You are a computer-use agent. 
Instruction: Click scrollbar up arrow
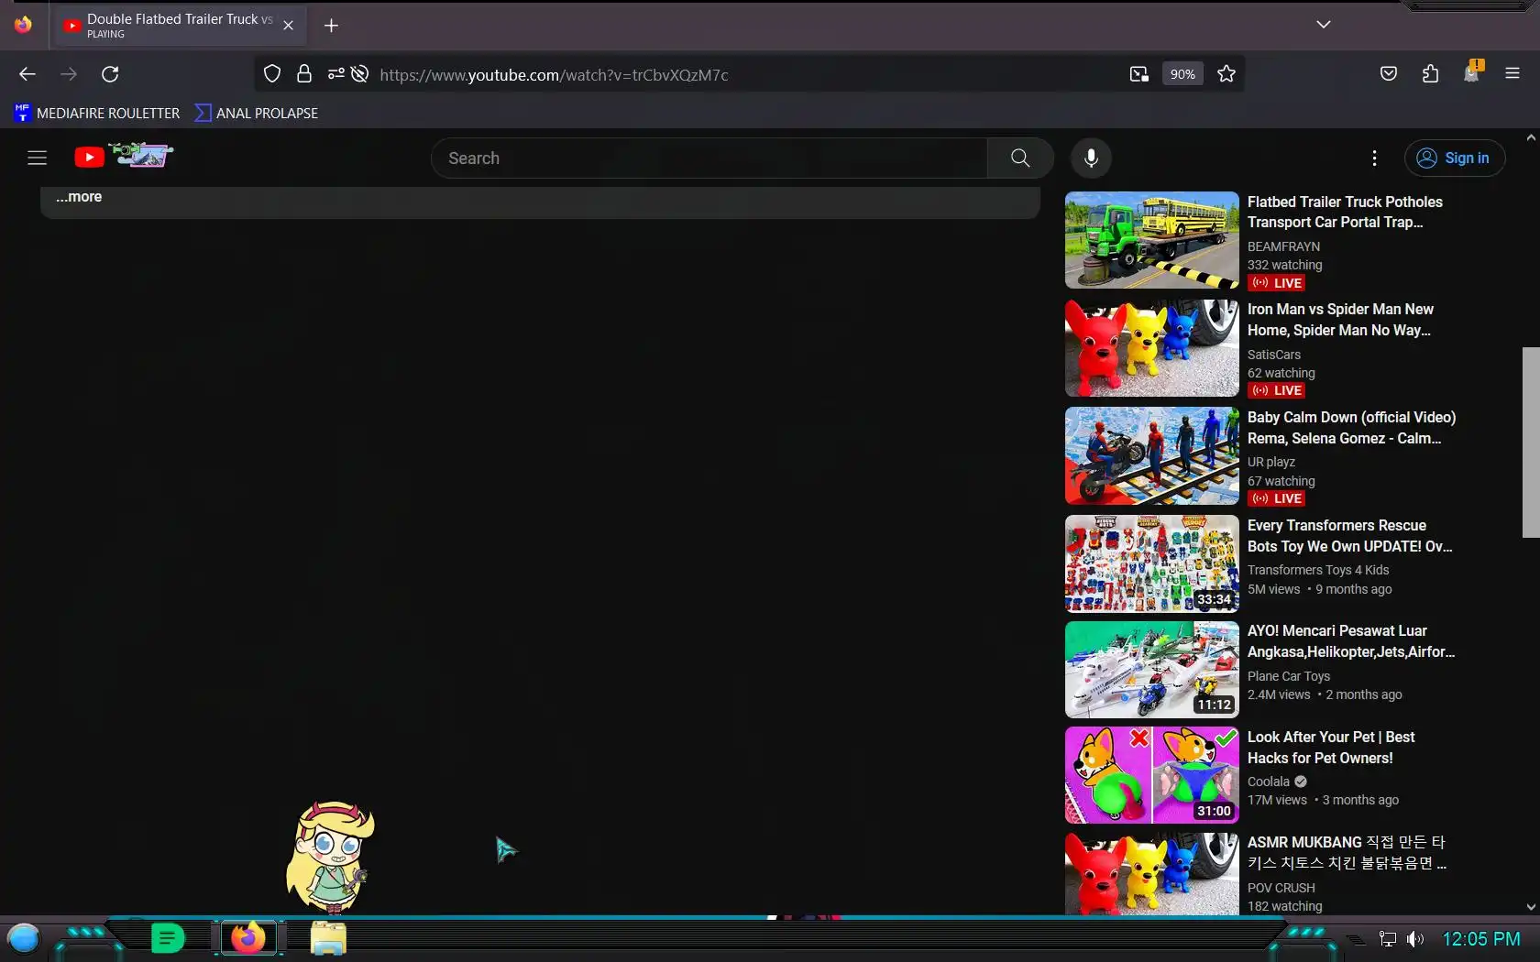point(1531,137)
